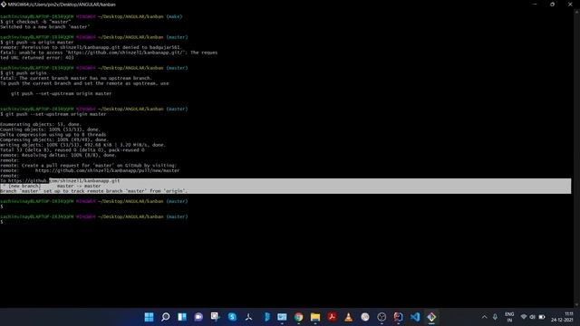Open the Snipping Tool taskbar icon
This screenshot has width=580, height=326.
216,317
